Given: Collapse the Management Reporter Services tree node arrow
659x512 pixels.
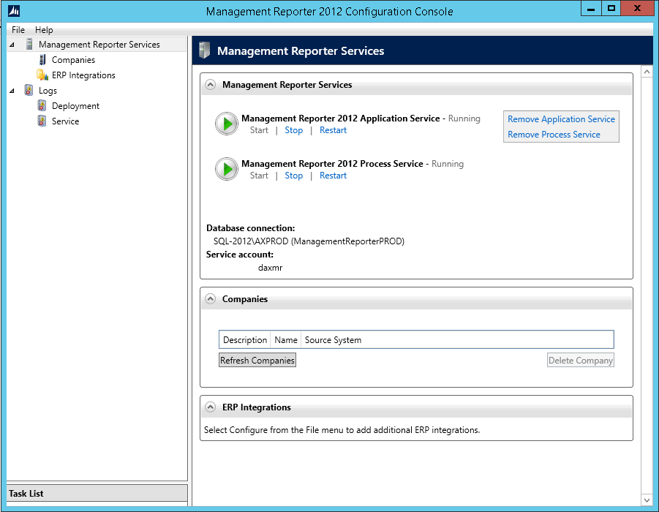Looking at the screenshot, I should click(x=12, y=45).
